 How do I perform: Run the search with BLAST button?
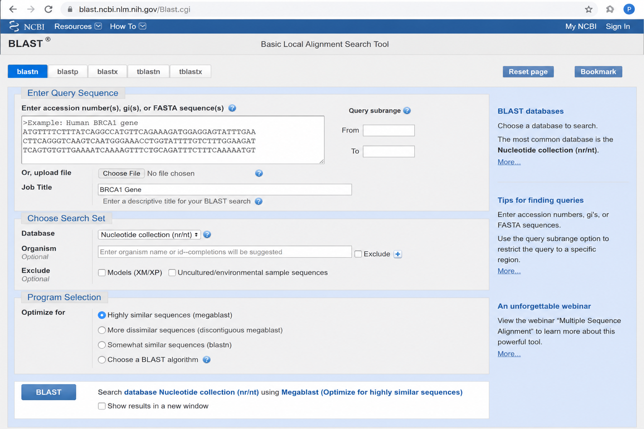tap(49, 392)
